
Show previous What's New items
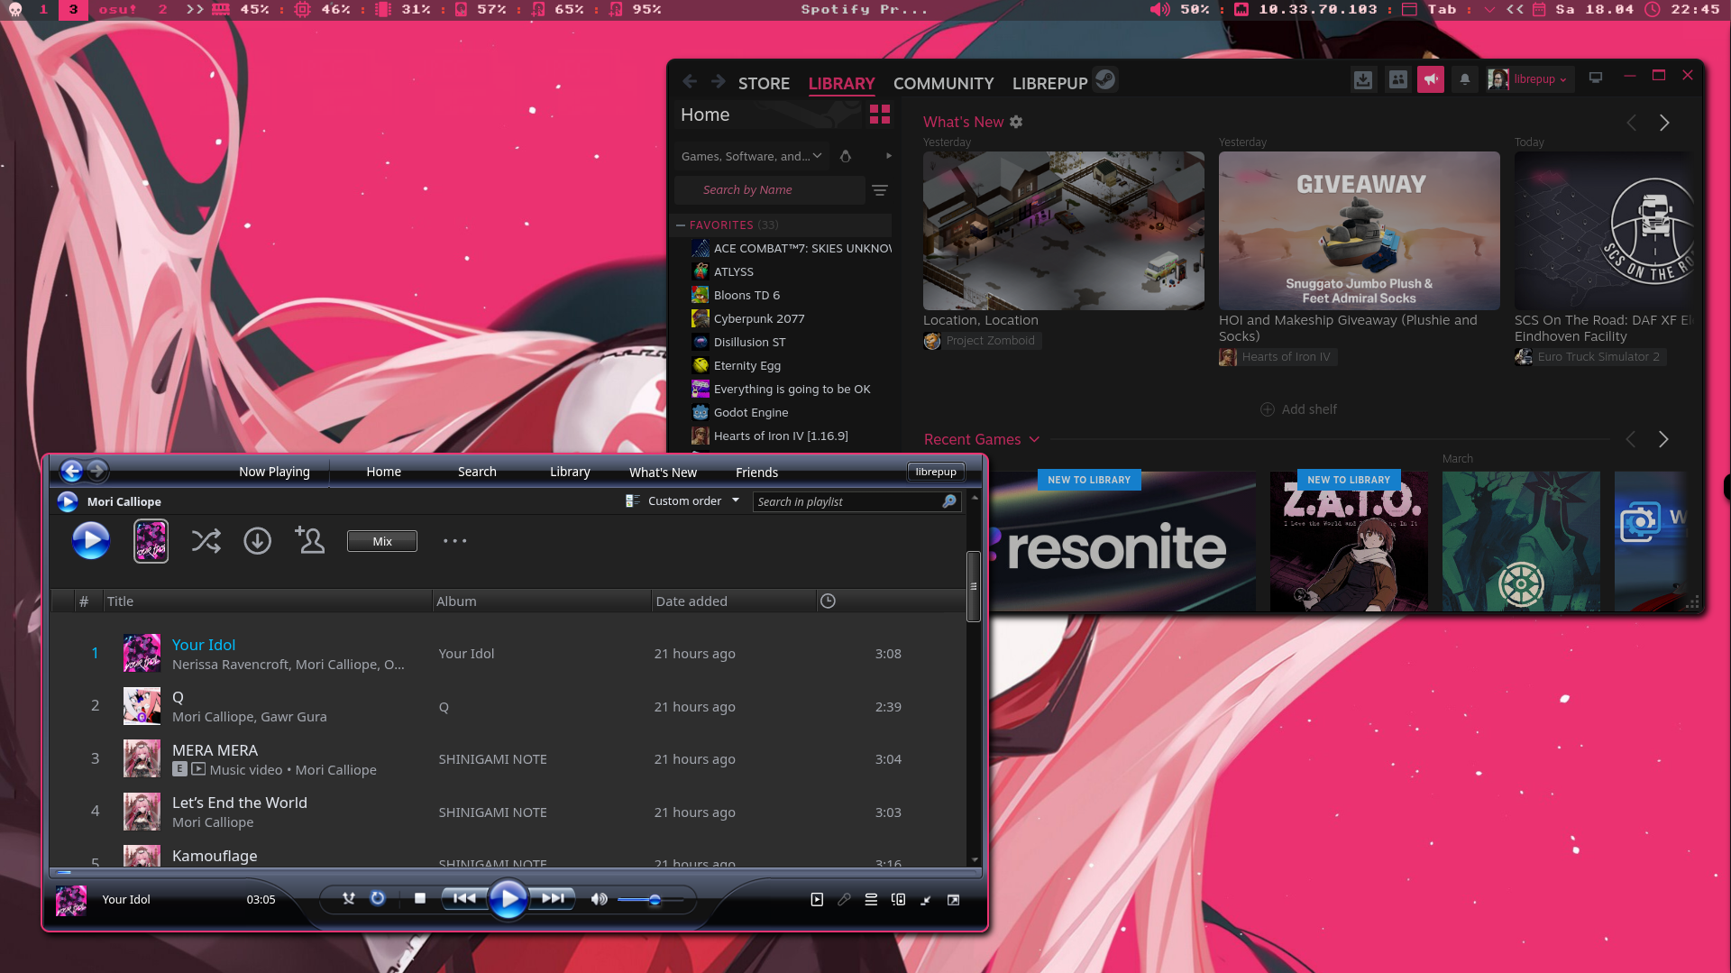[1631, 123]
